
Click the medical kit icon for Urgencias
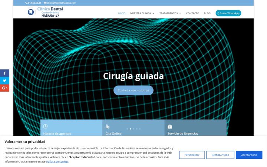tap(170, 127)
